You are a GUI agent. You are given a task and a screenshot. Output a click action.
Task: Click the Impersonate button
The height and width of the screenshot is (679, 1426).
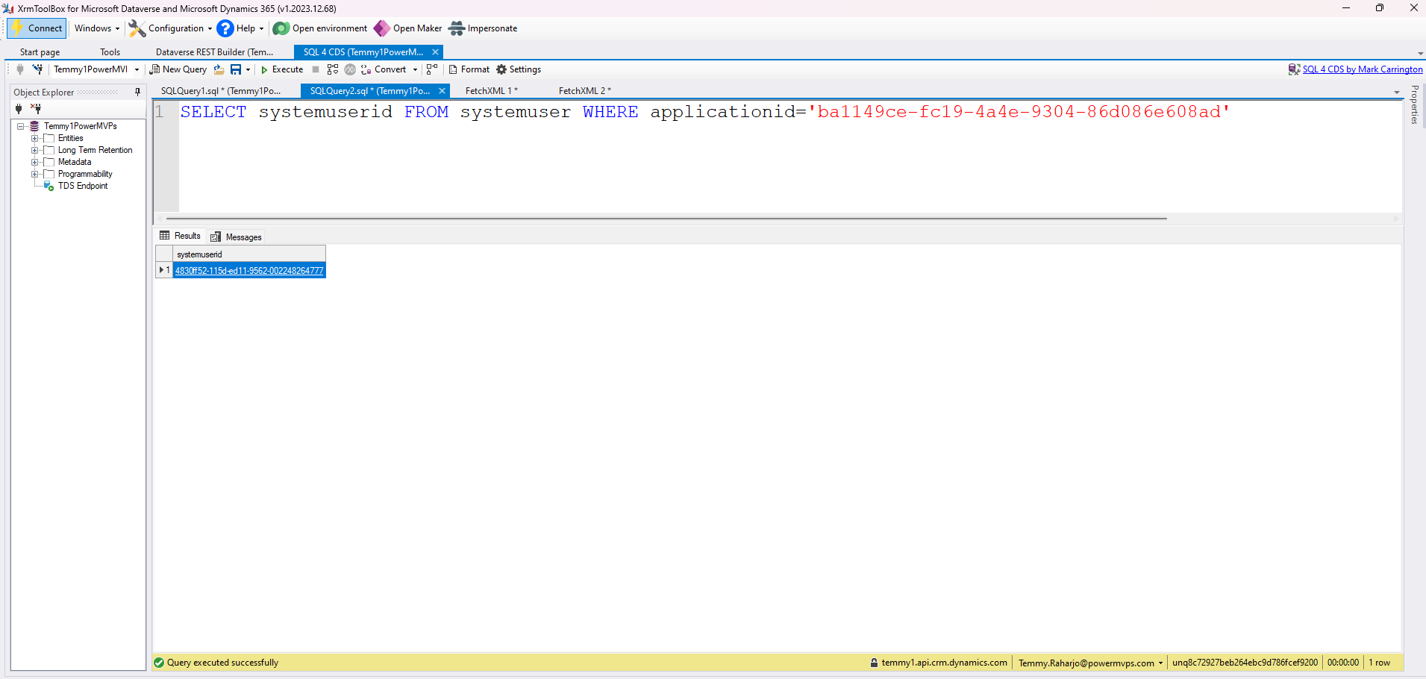point(483,28)
